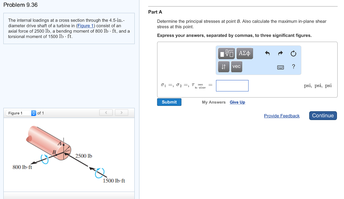Click the next figure chevron button
This screenshot has height=199, width=344.
pos(121,112)
